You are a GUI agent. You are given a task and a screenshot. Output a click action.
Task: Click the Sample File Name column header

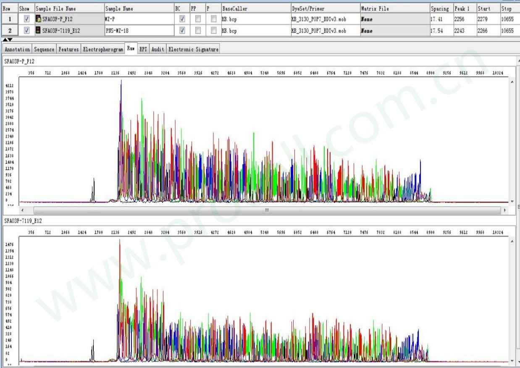[69, 8]
